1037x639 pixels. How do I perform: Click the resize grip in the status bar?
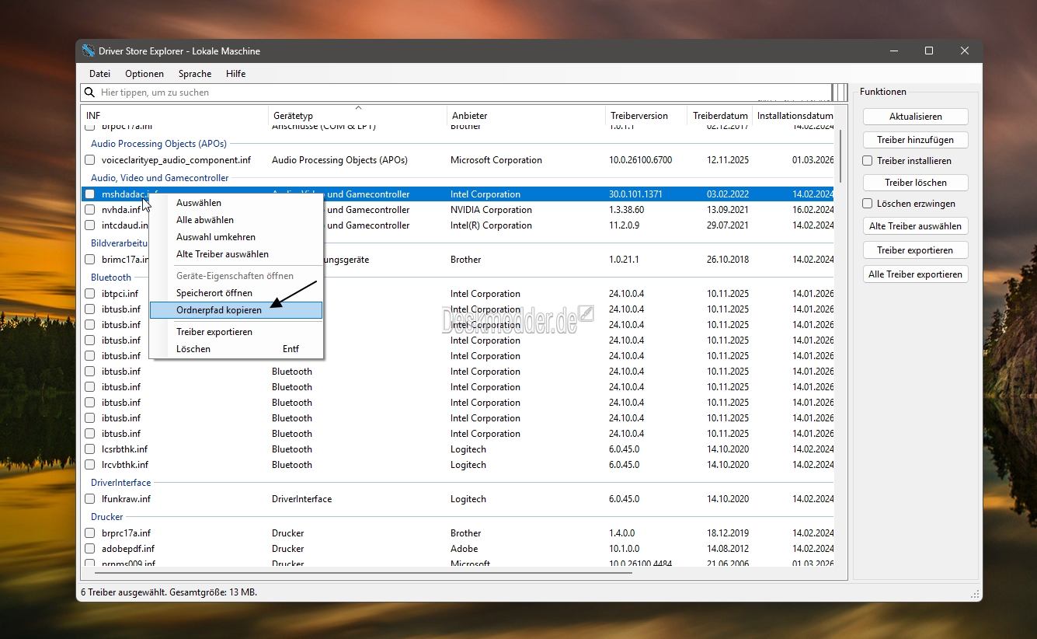[975, 594]
